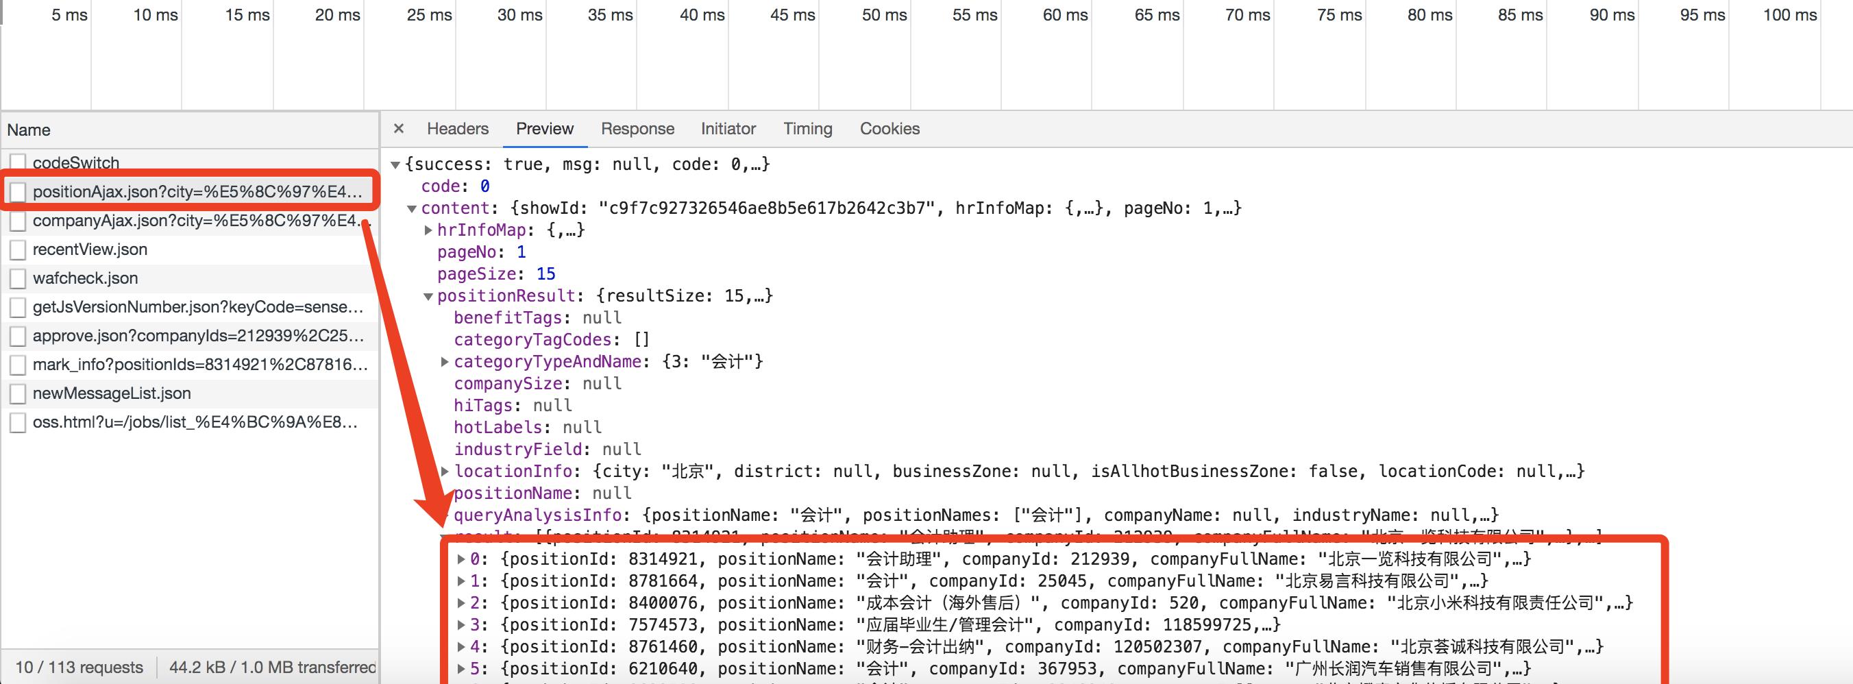Viewport: 1853px width, 684px height.
Task: Click the file icon beside codeSwitch
Action: (x=18, y=163)
